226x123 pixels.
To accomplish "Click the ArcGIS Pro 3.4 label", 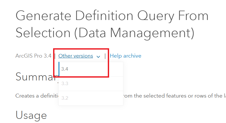I will [33, 56].
